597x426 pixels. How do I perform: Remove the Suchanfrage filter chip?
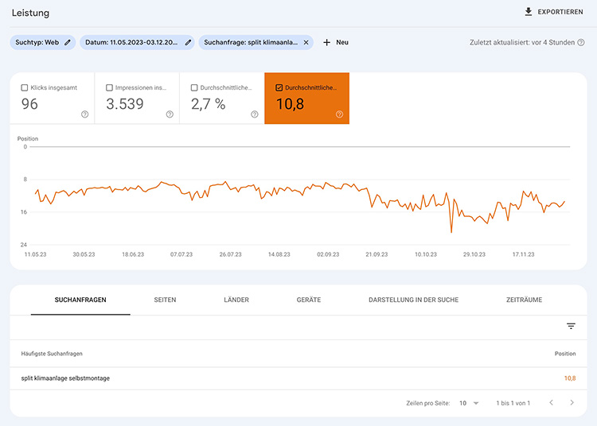tap(306, 42)
